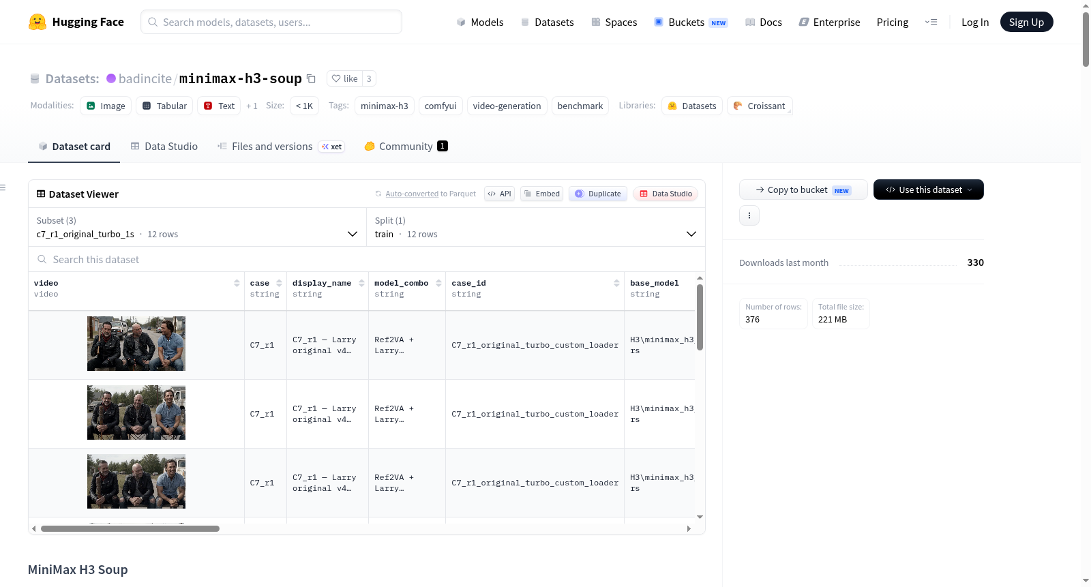Screen dimensions: 1091x587
Task: Go to the Community tab
Action: 406,147
